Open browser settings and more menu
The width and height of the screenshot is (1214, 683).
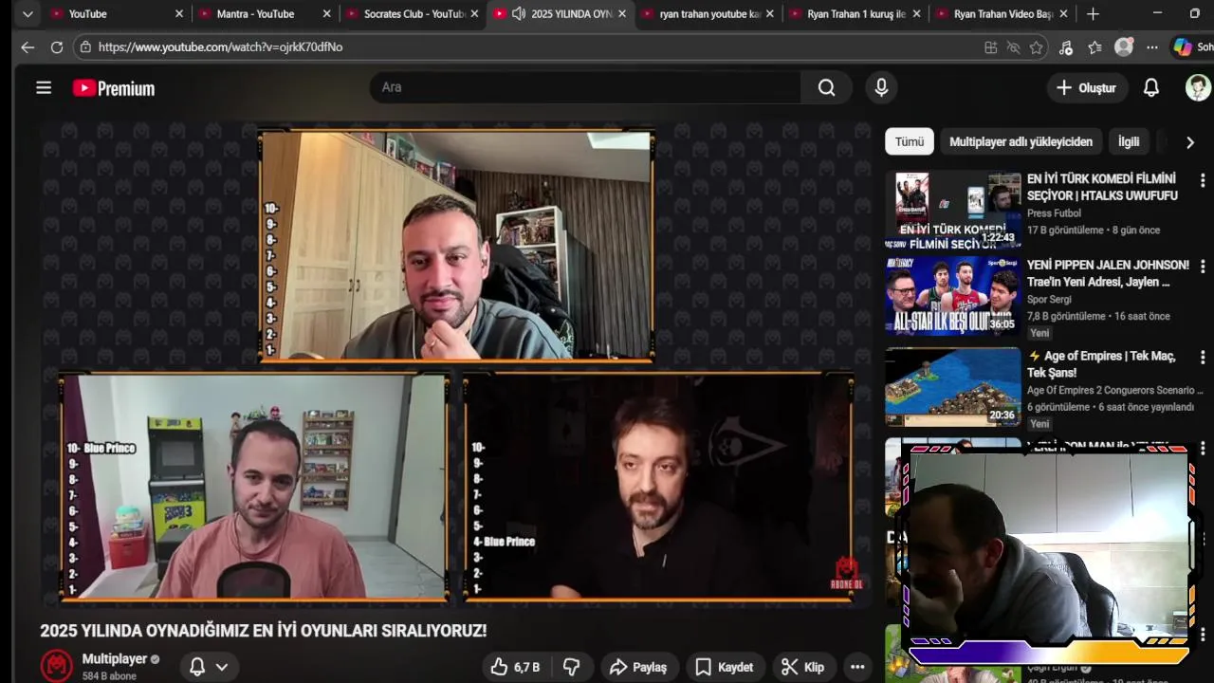coord(1152,47)
